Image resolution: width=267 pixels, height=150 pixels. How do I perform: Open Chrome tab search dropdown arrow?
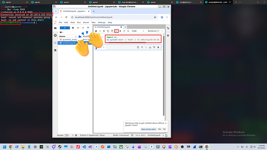tap(56, 11)
